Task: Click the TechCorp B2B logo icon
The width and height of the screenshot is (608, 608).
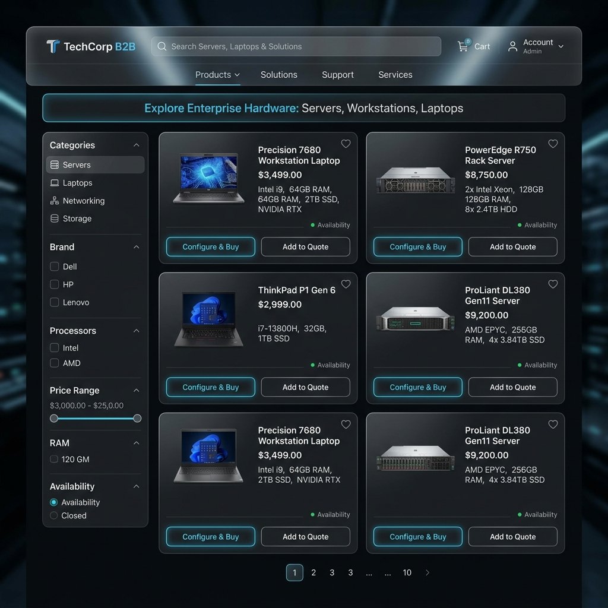Action: [x=53, y=46]
